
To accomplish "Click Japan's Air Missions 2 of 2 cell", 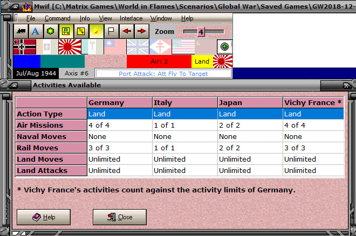I will tap(250, 125).
